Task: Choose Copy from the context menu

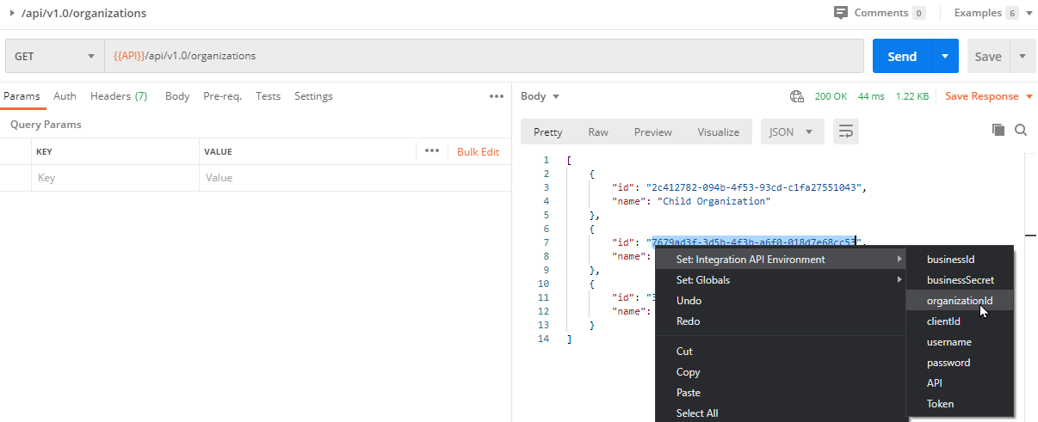Action: [688, 372]
